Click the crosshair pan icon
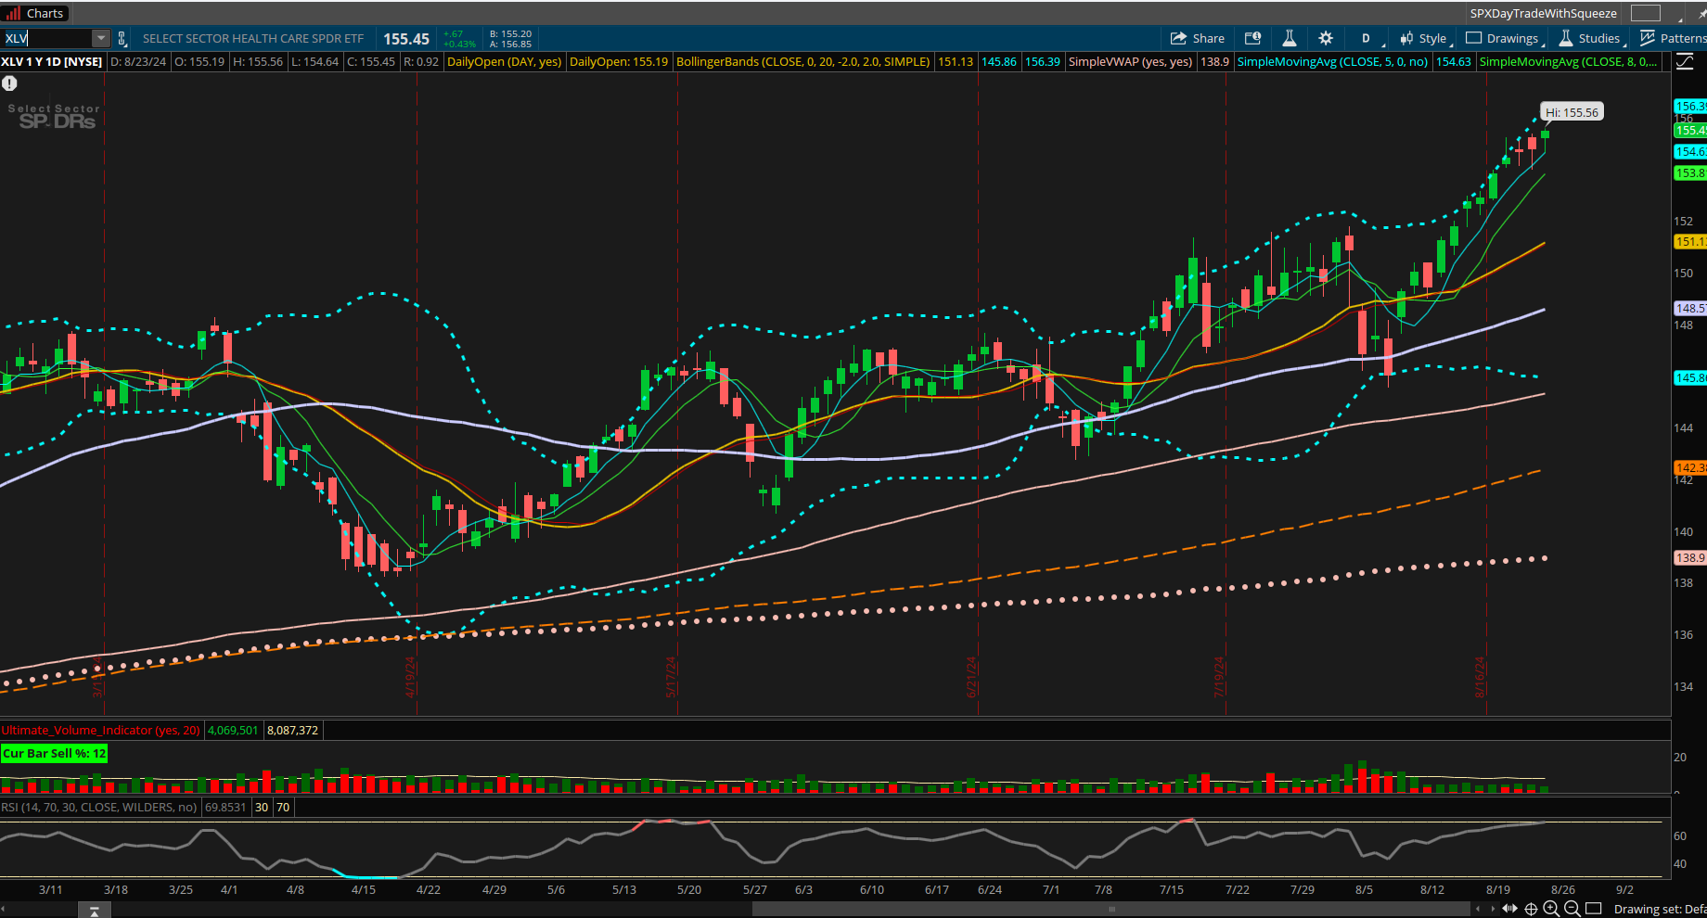Viewport: 1707px width, 918px height. coord(1532,909)
